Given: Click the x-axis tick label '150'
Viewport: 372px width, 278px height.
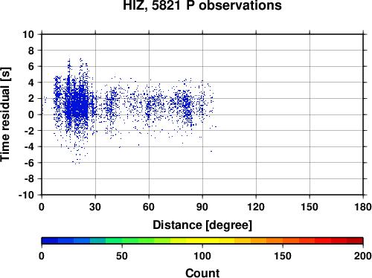Looking at the screenshot, I should 310,207.
